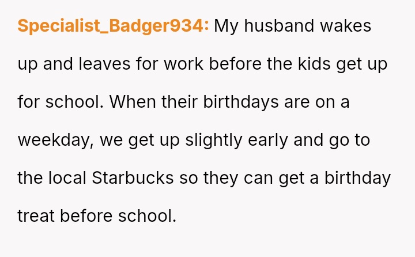Click the word "Starbucks" in the comment
This screenshot has width=415, height=257.
[x=133, y=178]
